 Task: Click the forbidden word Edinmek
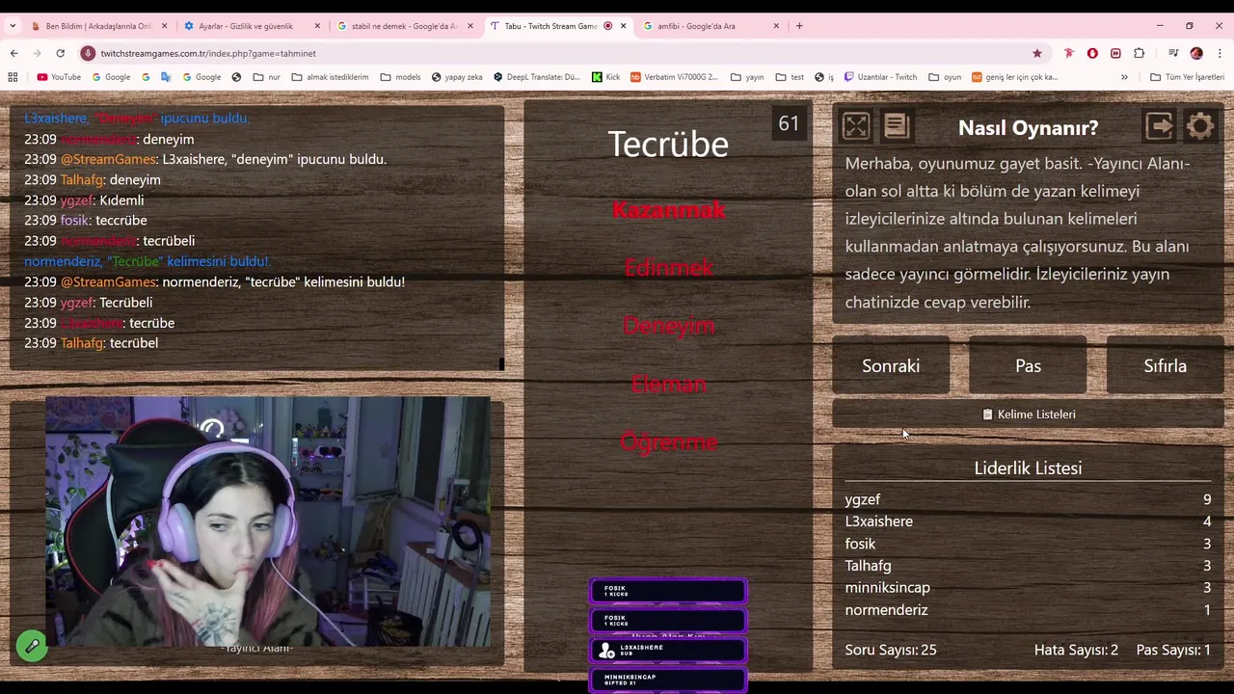[x=668, y=267]
